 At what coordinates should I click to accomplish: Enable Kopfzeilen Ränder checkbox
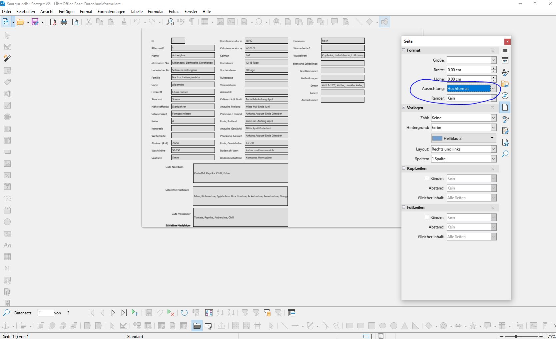tap(427, 178)
